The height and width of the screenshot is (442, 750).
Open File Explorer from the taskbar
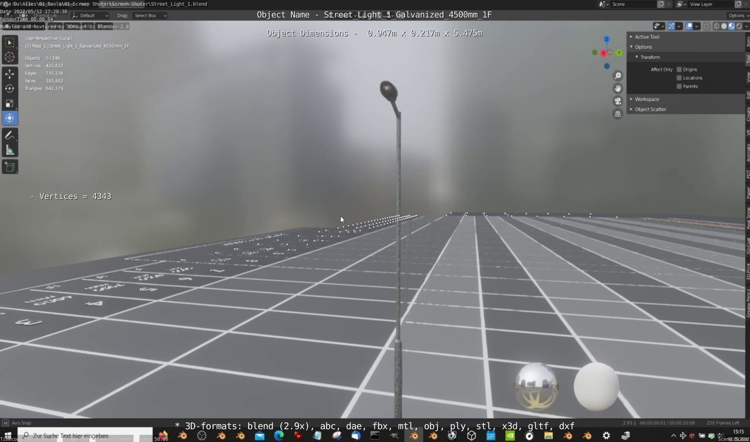[548, 436]
